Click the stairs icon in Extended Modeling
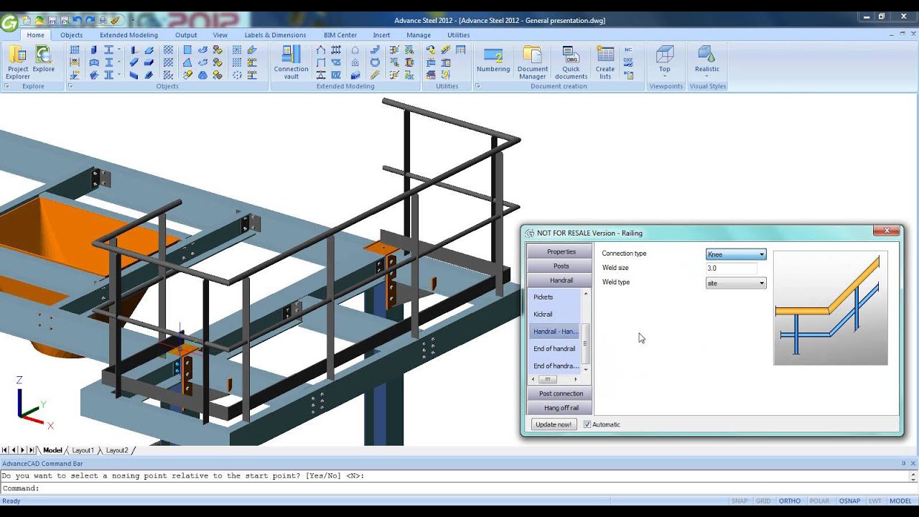Image resolution: width=919 pixels, height=517 pixels. coord(375,50)
